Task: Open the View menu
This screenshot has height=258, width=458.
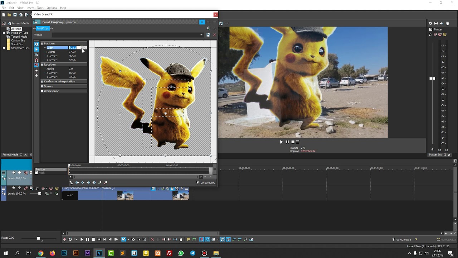Action: click(20, 8)
